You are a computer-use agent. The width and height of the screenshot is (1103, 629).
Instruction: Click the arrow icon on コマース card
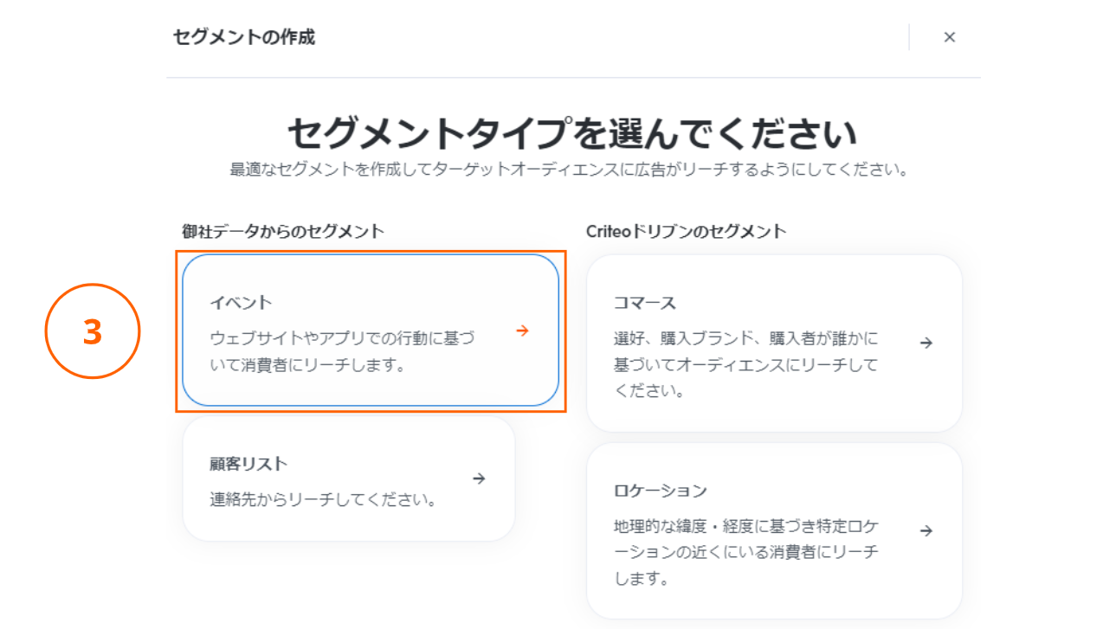926,343
